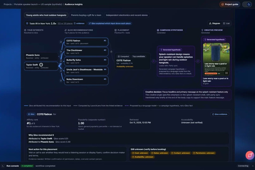
Task: Click Attributed to Phoenix Suns score line
Action: point(49,142)
